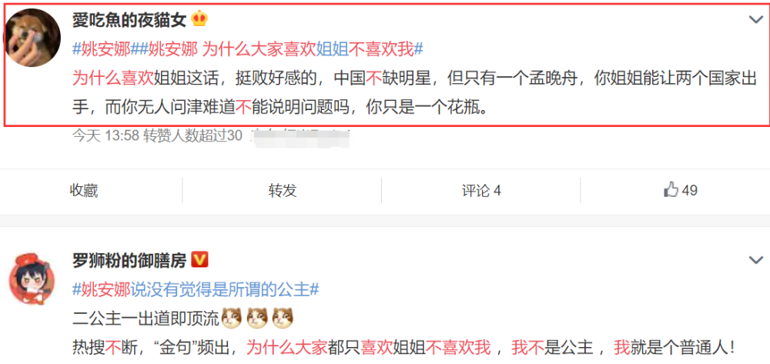Click the 转赞人数超过30 label
The height and width of the screenshot is (364, 770).
tap(193, 136)
